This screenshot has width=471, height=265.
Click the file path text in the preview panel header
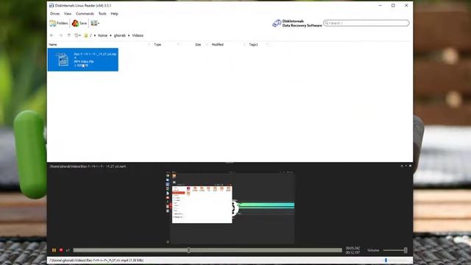coord(88,166)
